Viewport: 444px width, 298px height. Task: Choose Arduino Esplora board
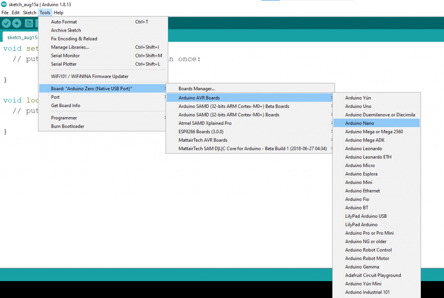click(x=377, y=174)
